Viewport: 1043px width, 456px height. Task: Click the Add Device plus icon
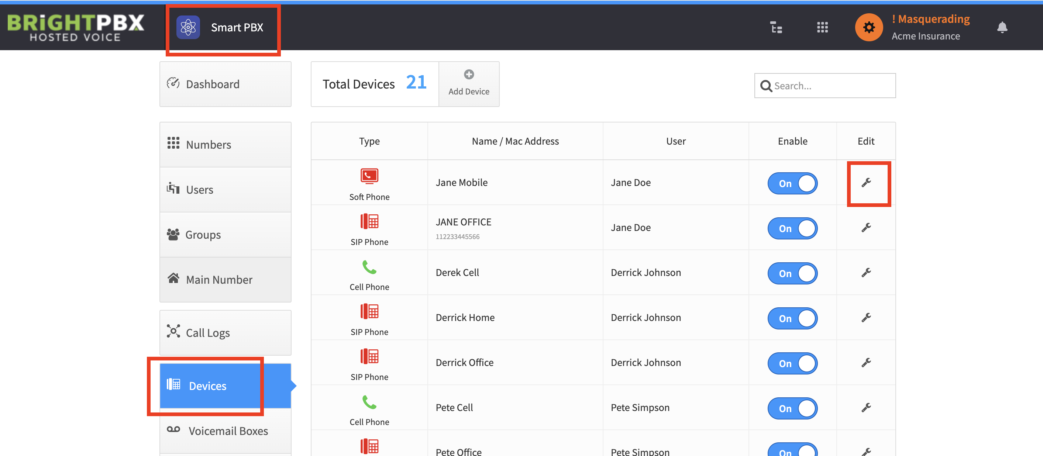click(x=468, y=75)
